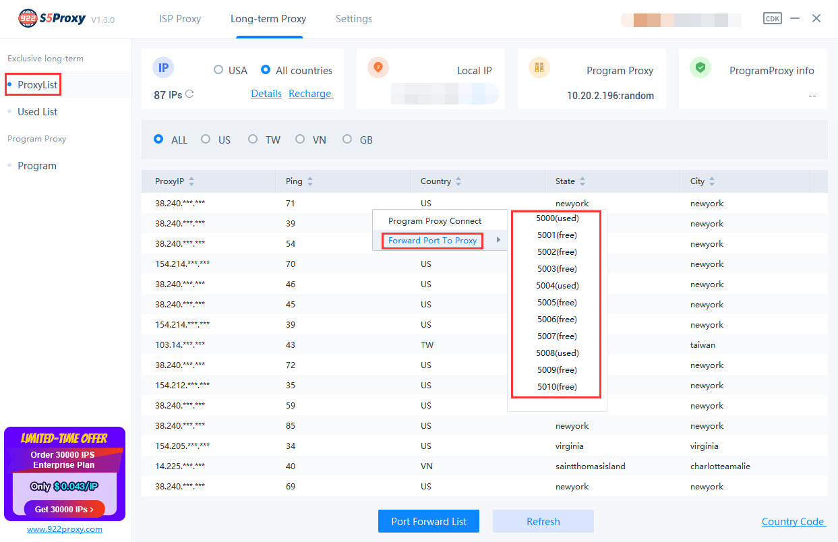This screenshot has height=542, width=838.
Task: Select the 103.14.***.*** TW proxy row
Action: (x=484, y=345)
